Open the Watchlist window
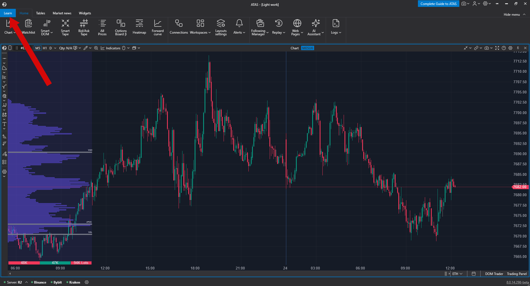 coord(28,27)
